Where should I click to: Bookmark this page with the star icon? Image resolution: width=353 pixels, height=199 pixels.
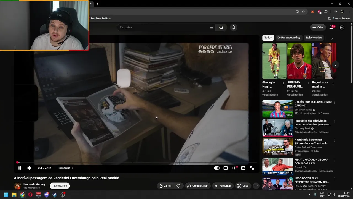point(303,12)
